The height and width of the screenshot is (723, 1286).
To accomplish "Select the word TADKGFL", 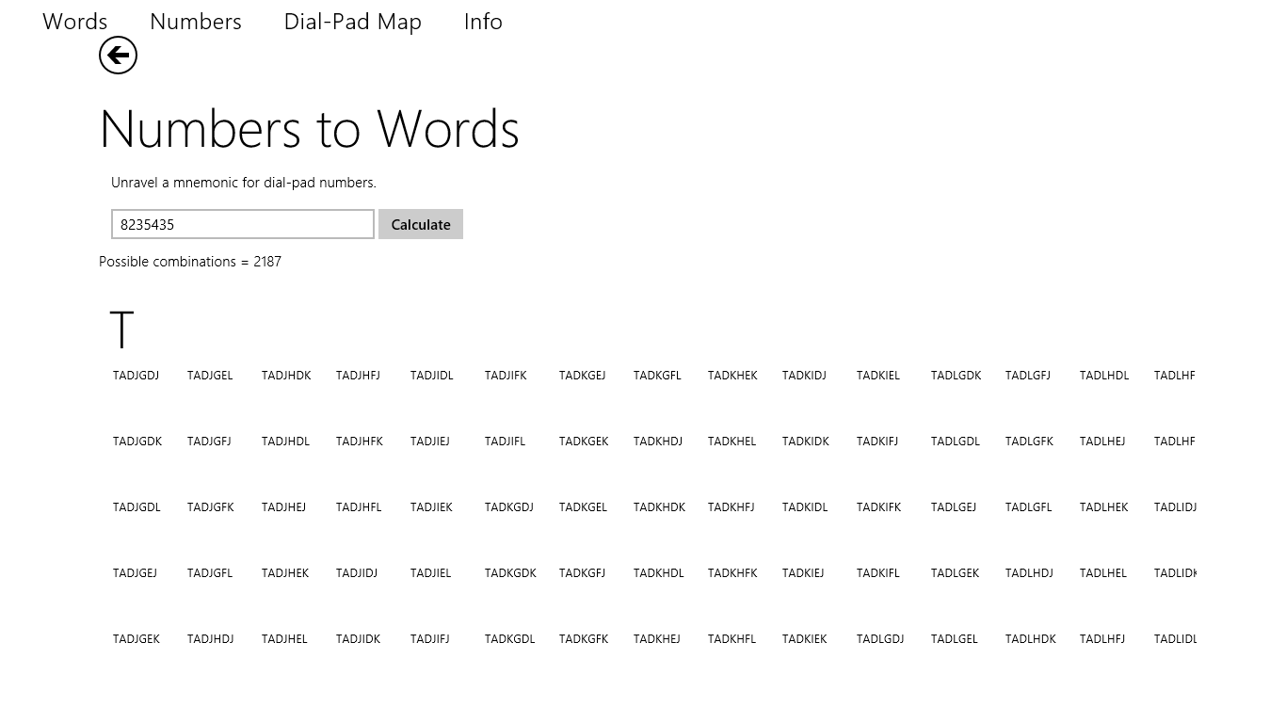I will pyautogui.click(x=657, y=376).
